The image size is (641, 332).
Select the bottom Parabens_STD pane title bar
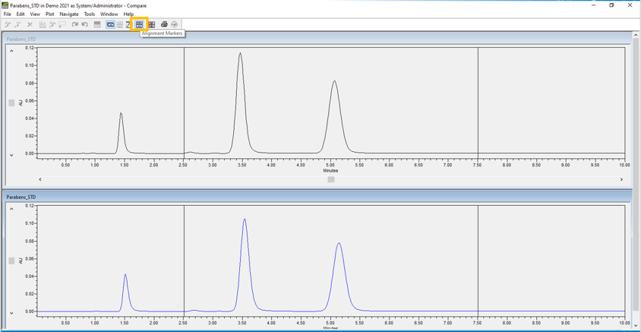(x=317, y=197)
